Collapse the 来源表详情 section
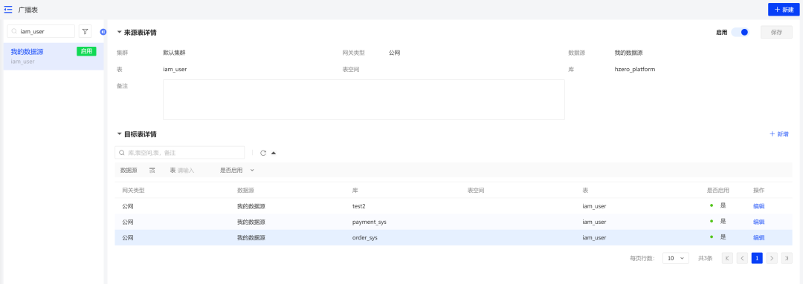This screenshot has width=803, height=284. [x=119, y=32]
